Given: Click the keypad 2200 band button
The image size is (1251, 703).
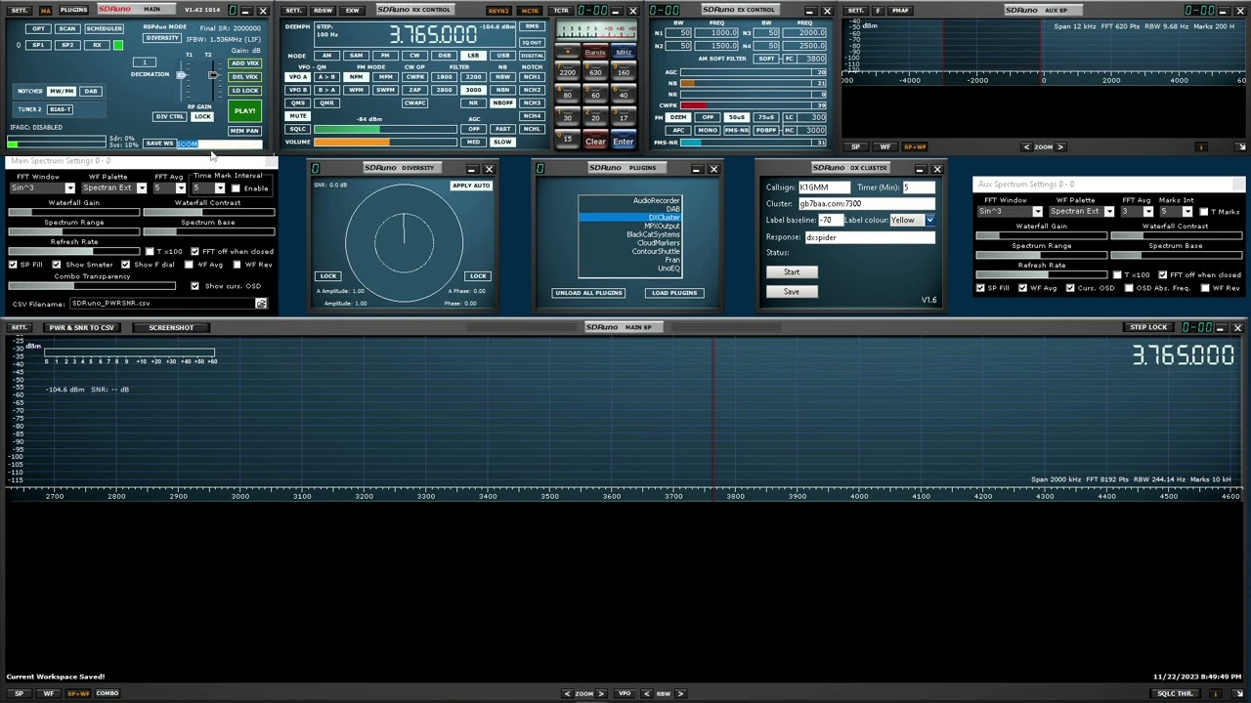Looking at the screenshot, I should 567,72.
